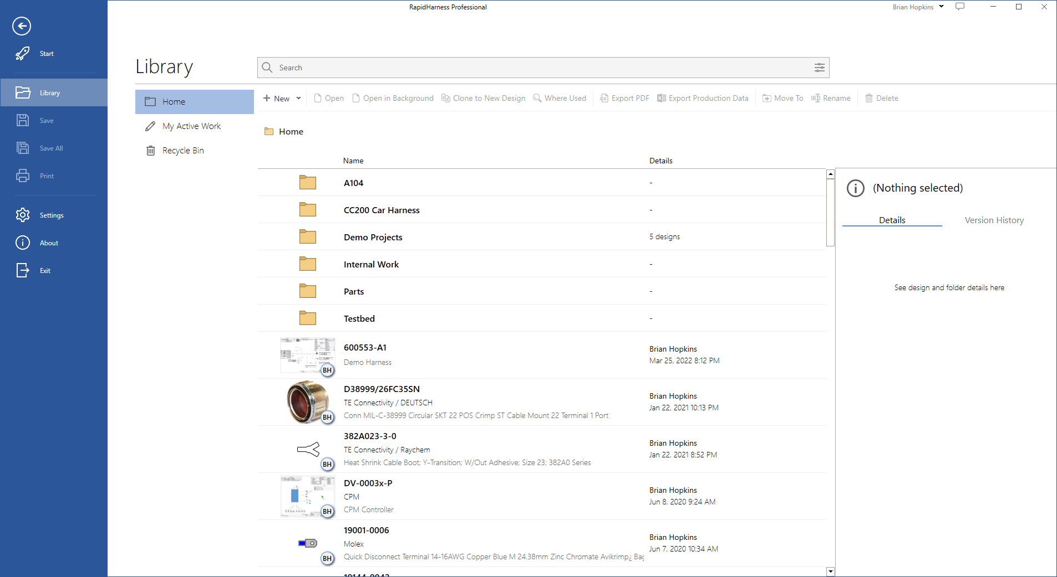Image resolution: width=1057 pixels, height=577 pixels.
Task: Select the CC200 Car Harness folder
Action: [541, 210]
